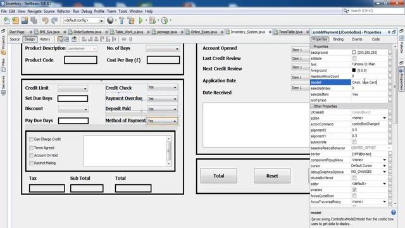Click the Undo arrow icon
Viewport: 405px width, 228px height.
[46, 20]
